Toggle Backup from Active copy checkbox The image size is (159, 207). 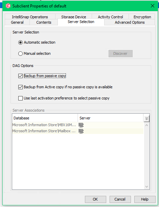[x=20, y=87]
